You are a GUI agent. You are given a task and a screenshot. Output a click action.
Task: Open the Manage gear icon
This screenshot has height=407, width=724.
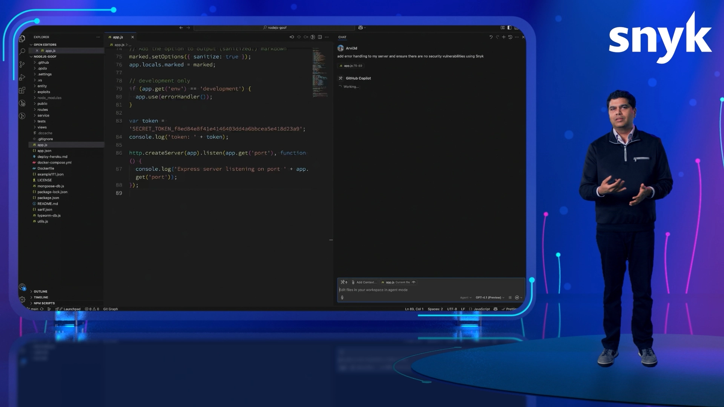click(x=22, y=300)
